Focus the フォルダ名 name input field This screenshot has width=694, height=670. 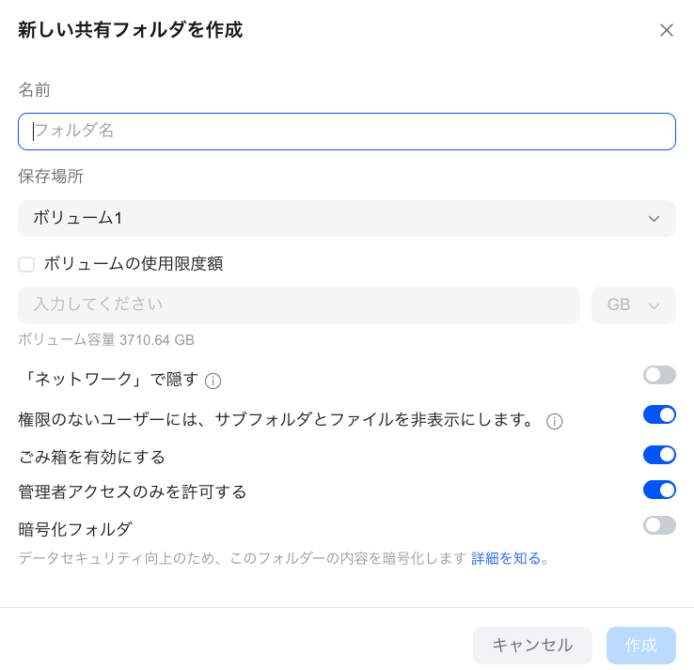[347, 132]
